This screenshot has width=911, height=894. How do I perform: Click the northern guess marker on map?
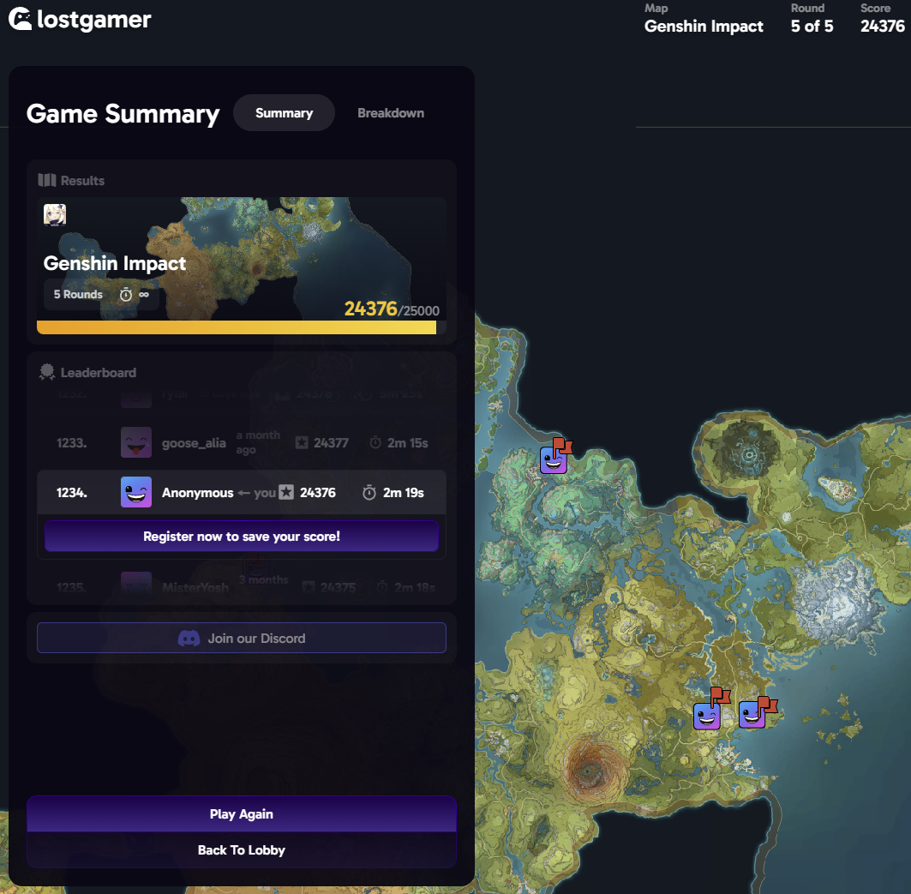tap(553, 459)
